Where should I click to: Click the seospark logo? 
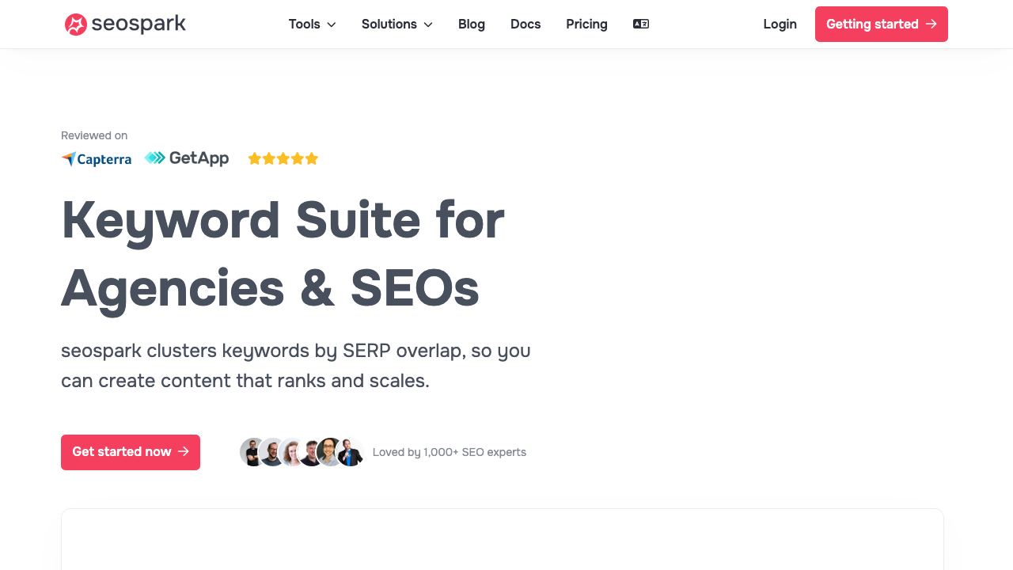point(125,25)
